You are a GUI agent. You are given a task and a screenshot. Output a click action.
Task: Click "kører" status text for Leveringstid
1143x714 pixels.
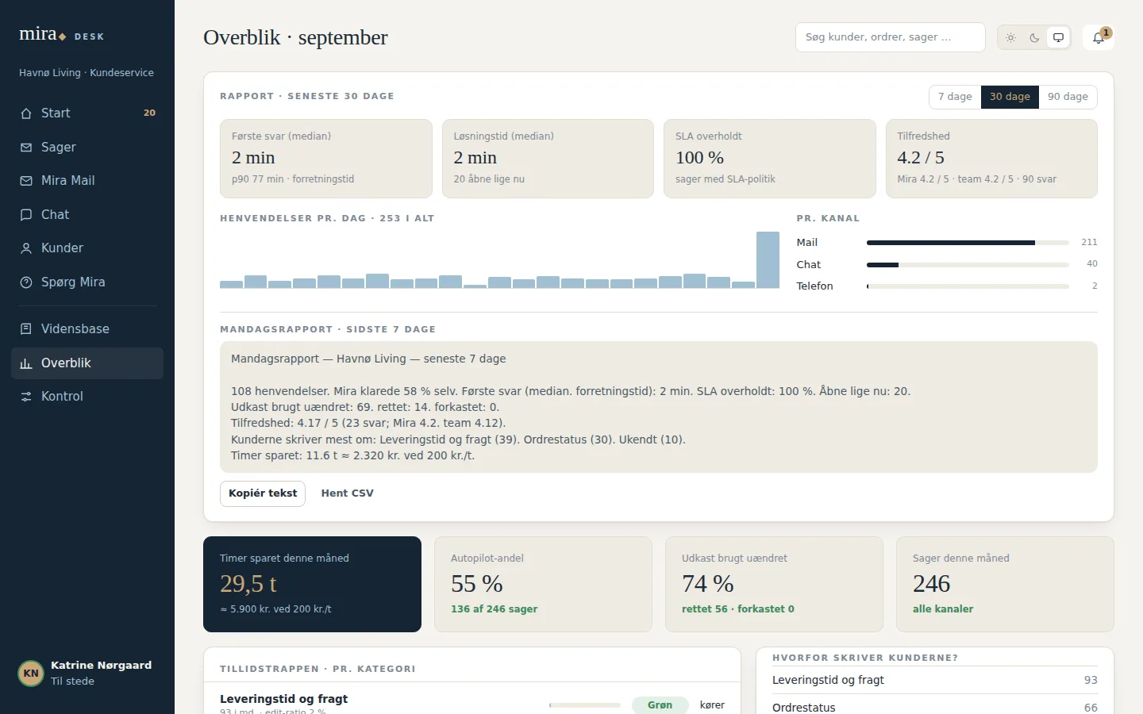(x=712, y=705)
